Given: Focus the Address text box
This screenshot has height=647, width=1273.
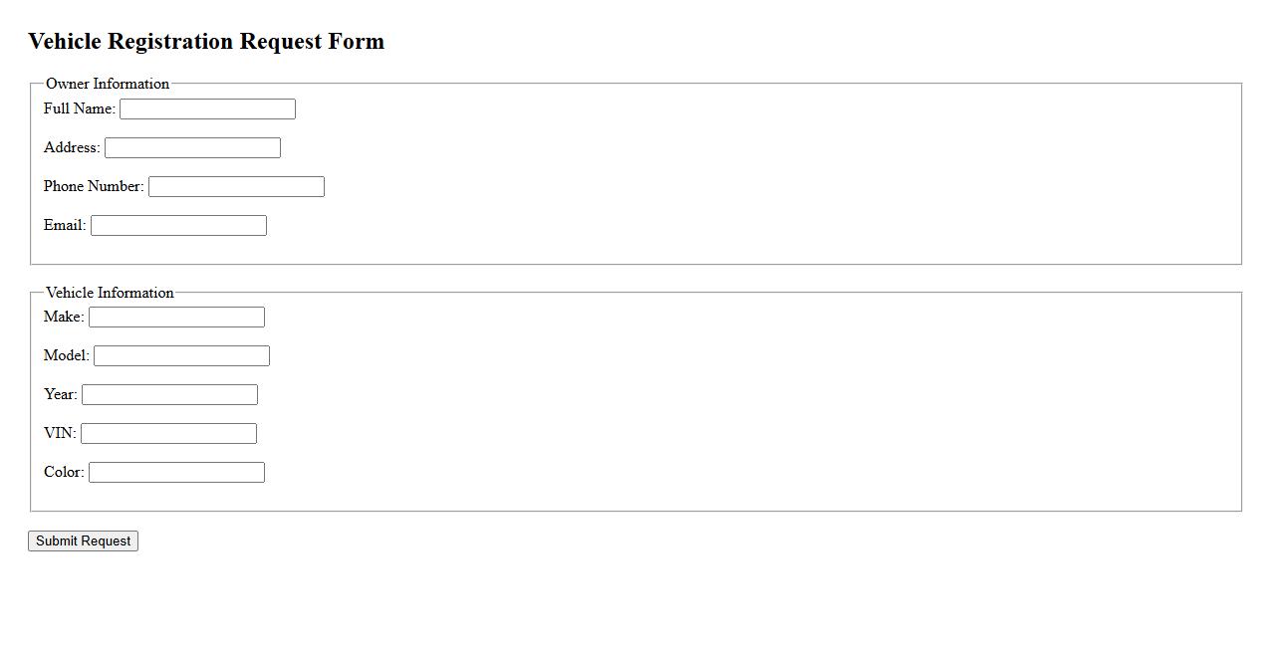Looking at the screenshot, I should [x=192, y=147].
